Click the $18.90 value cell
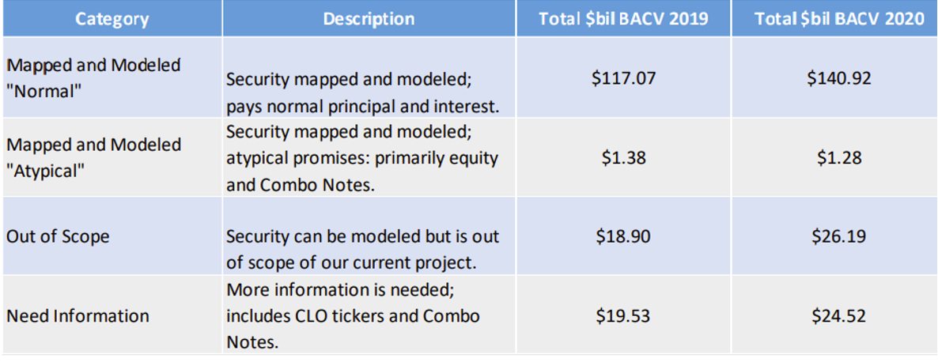Viewport: 938px width, 362px height. pos(623,236)
